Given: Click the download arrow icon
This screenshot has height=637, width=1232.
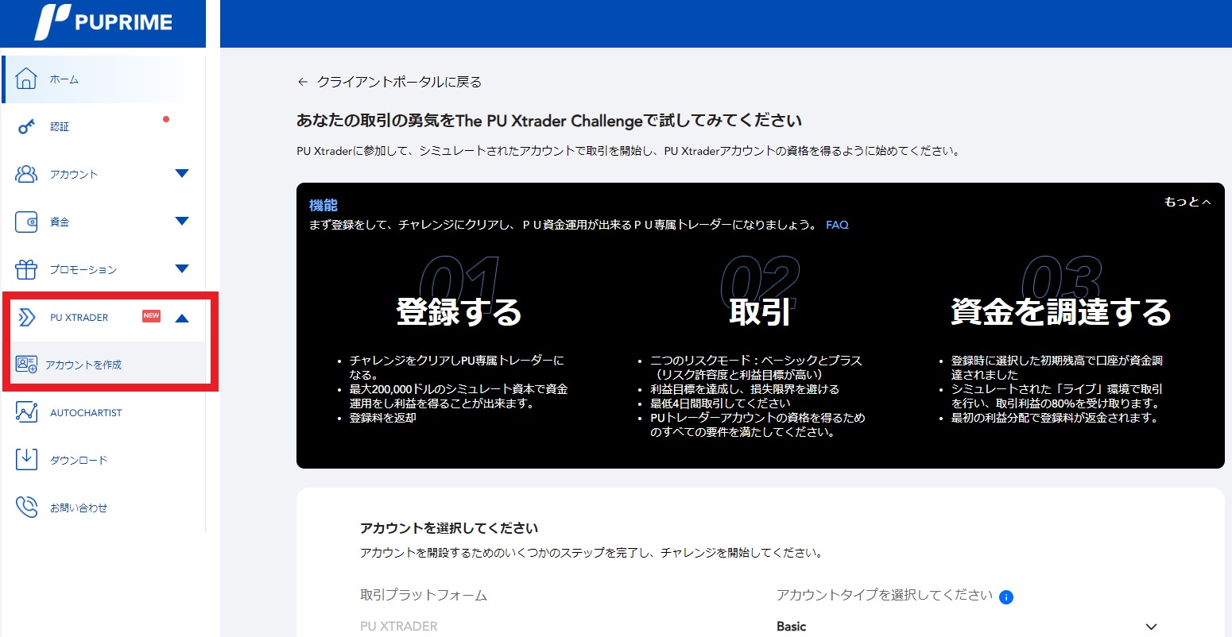Looking at the screenshot, I should [26, 460].
